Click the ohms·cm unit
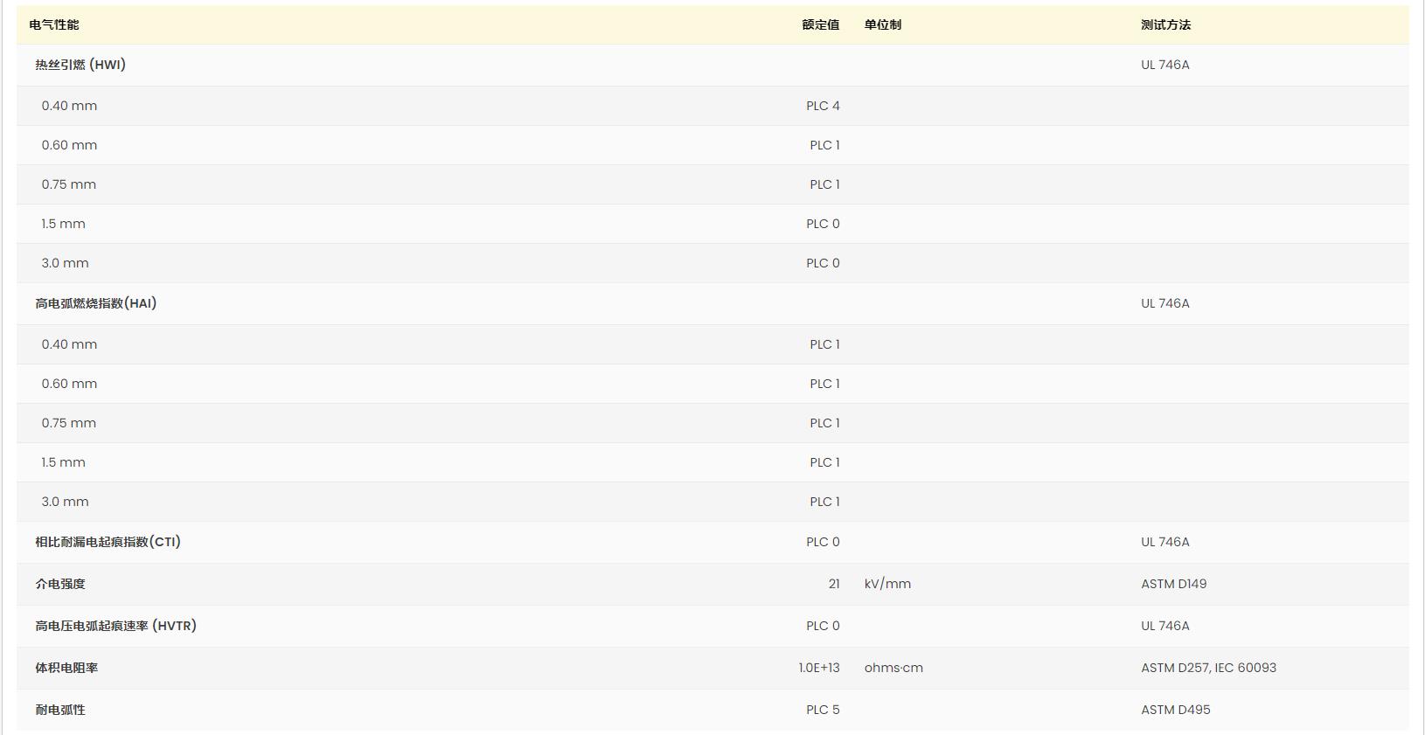The height and width of the screenshot is (735, 1425). click(x=893, y=668)
